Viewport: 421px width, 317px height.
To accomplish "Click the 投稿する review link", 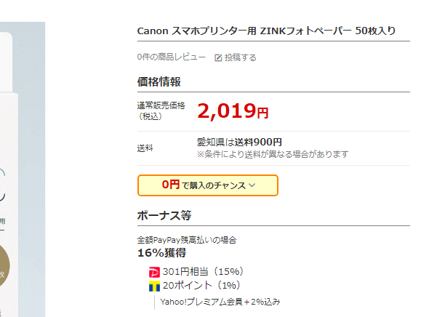I will coord(240,57).
